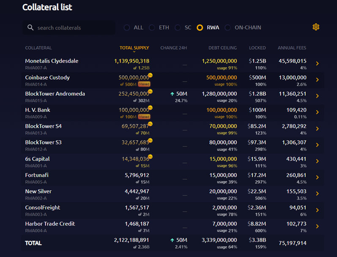Viewport: 337px width, 257px height.
Task: Sort by TOTAL SUPPLY column header
Action: point(134,48)
